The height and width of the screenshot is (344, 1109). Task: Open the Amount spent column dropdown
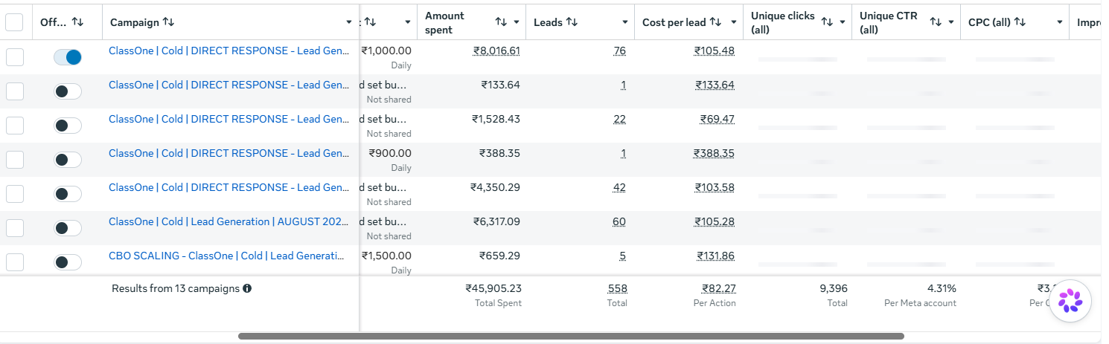[517, 22]
